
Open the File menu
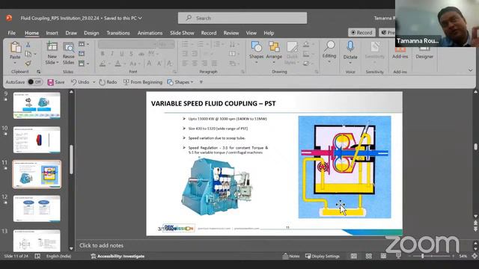click(12, 33)
